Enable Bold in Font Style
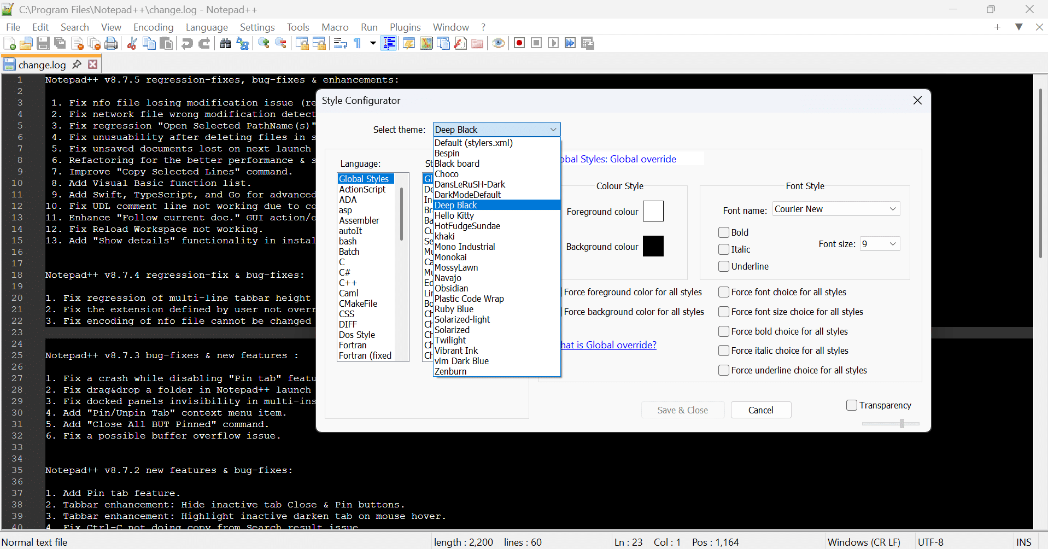 pos(724,232)
